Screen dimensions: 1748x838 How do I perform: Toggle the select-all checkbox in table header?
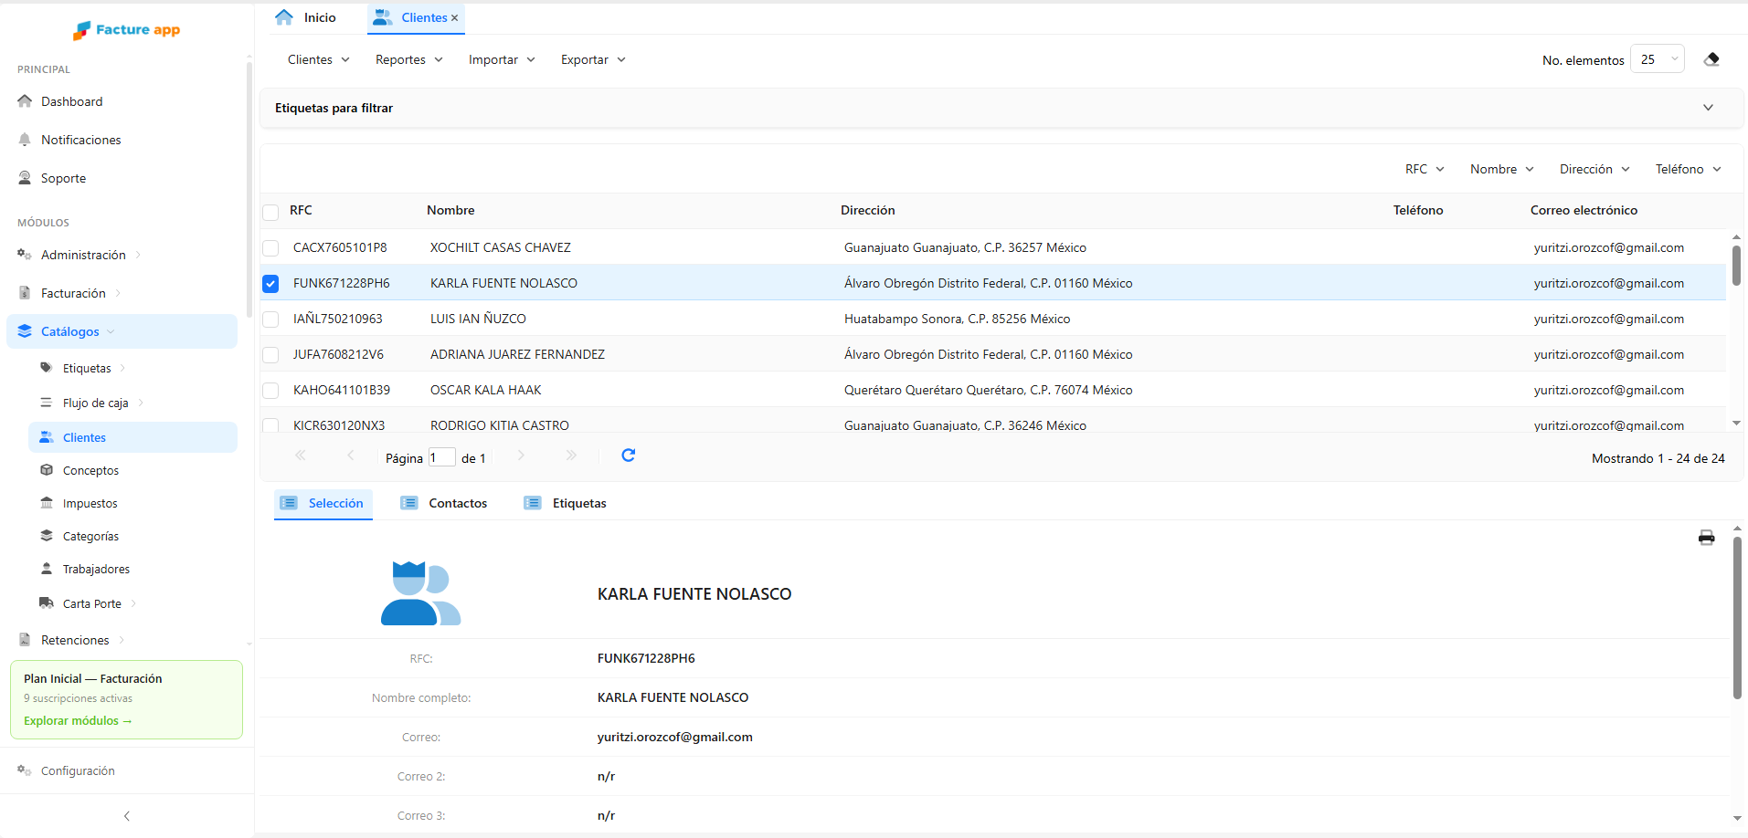tap(270, 212)
